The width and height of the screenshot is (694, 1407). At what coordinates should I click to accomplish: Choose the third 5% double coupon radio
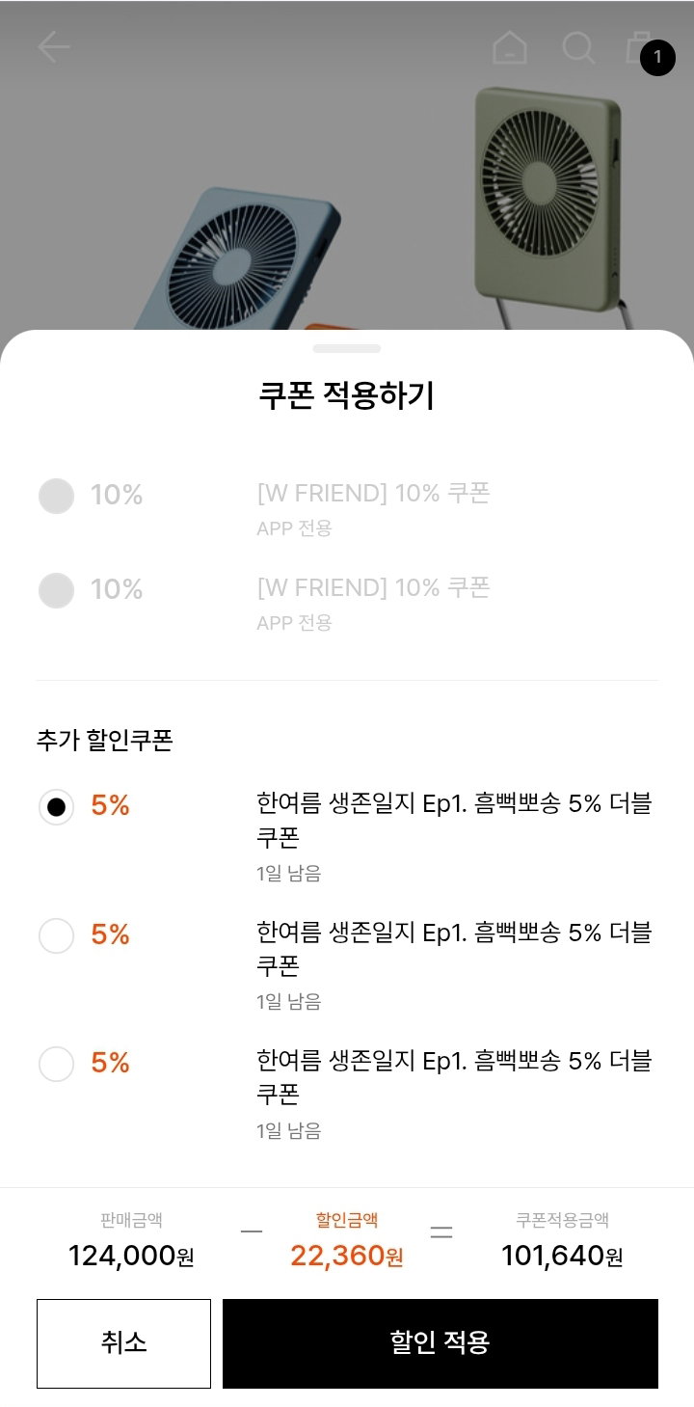[x=56, y=1063]
